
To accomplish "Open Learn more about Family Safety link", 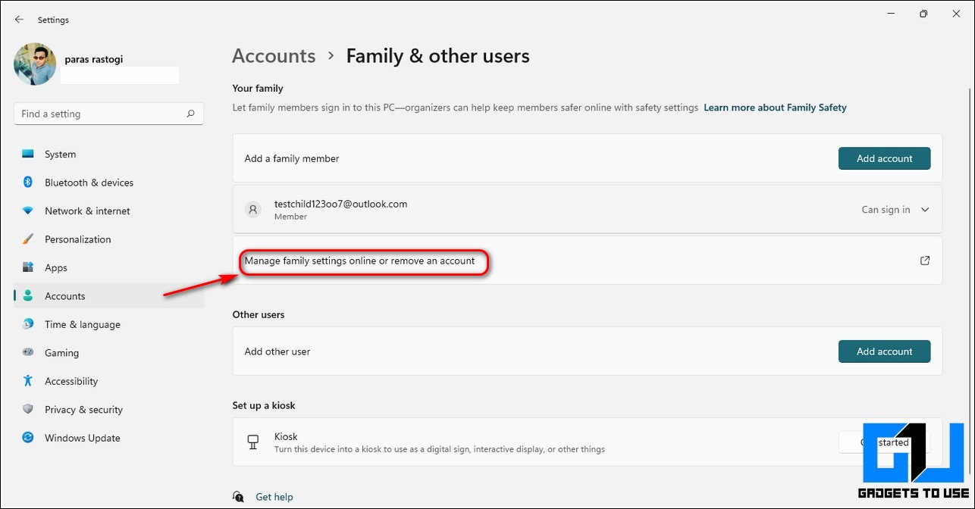I will coord(775,108).
